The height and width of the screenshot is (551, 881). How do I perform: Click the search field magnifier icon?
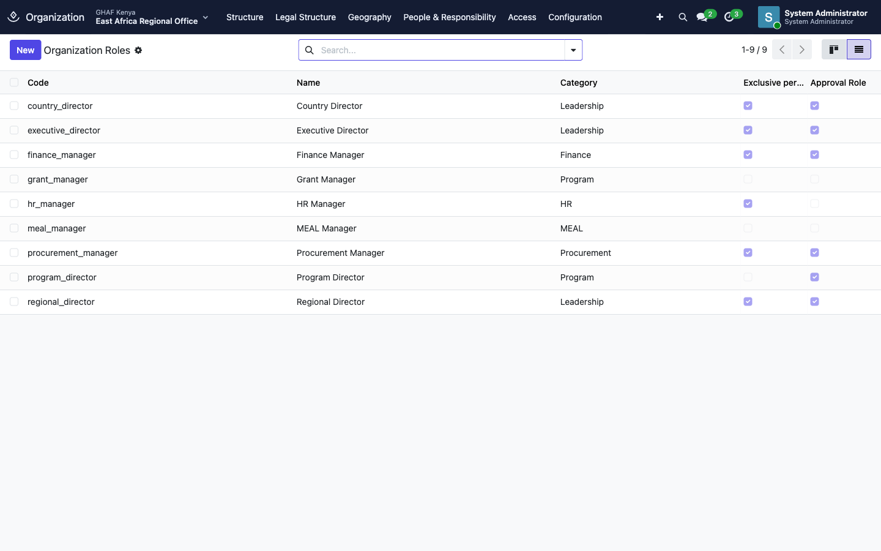click(310, 50)
